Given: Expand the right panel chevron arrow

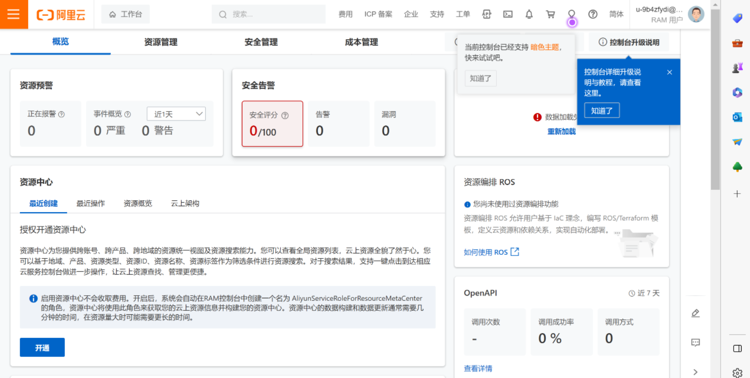Looking at the screenshot, I should [696, 372].
